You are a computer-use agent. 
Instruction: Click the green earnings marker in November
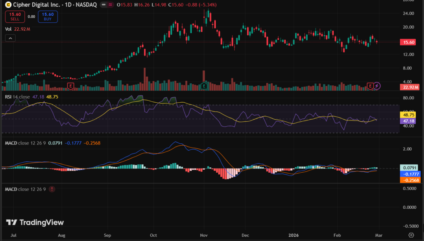coord(204,86)
